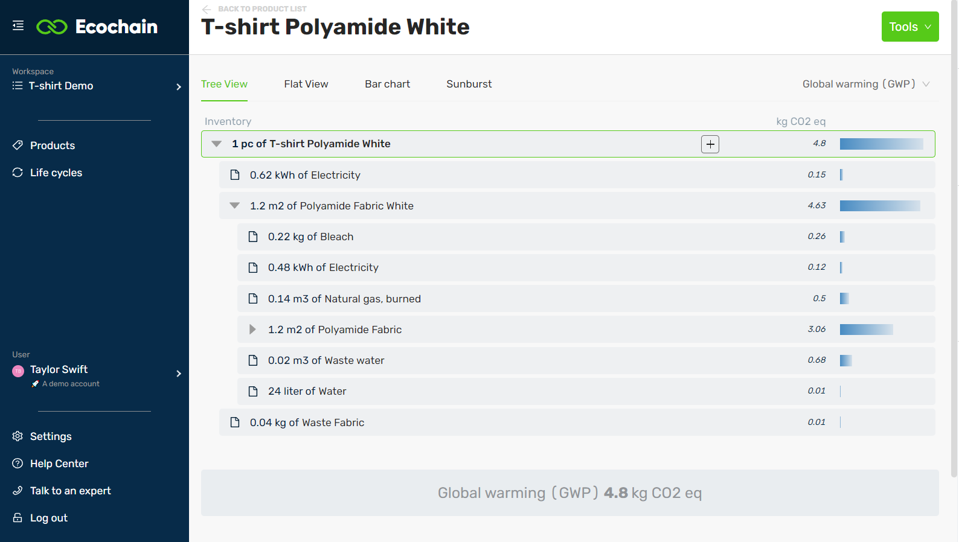Click the hamburger menu collapse icon
This screenshot has height=542, width=959.
tap(18, 26)
